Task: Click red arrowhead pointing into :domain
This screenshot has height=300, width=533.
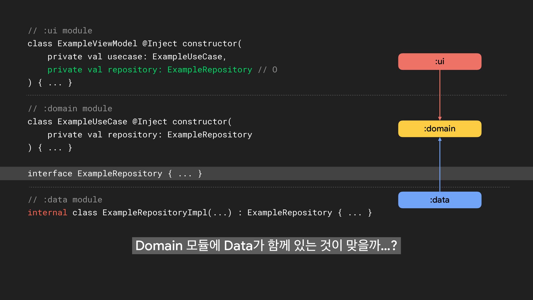Action: coord(440,118)
